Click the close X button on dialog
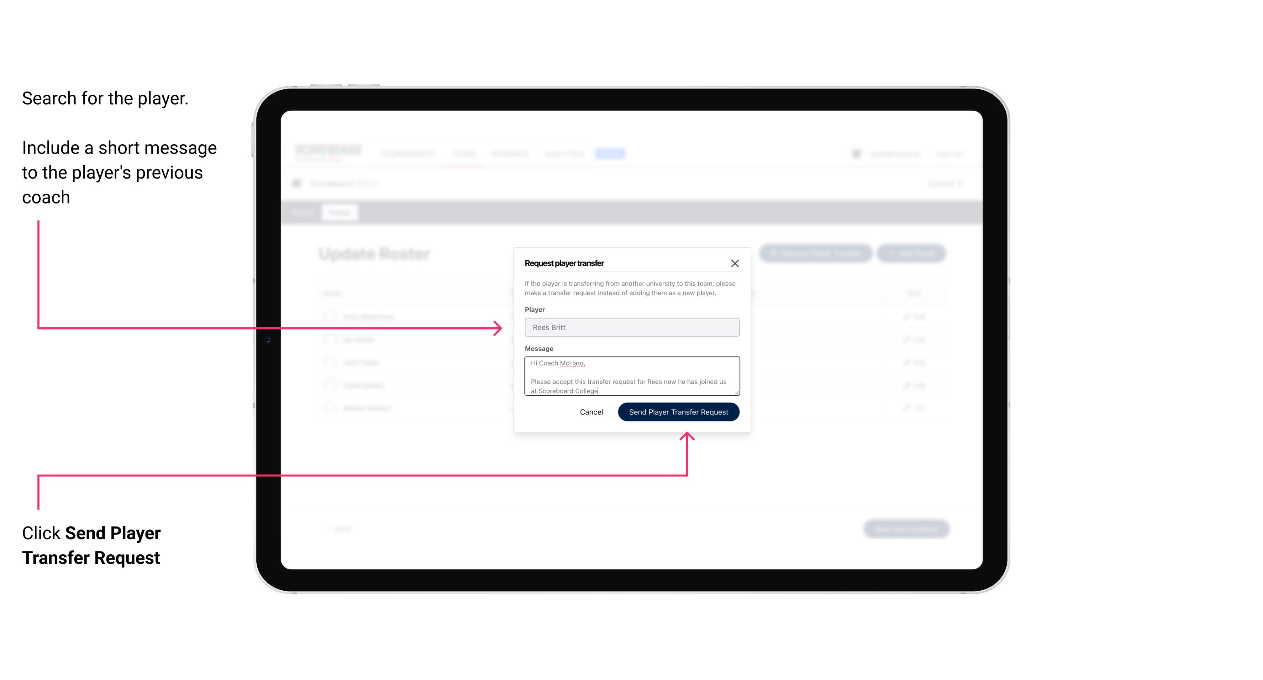1263x680 pixels. (x=735, y=264)
